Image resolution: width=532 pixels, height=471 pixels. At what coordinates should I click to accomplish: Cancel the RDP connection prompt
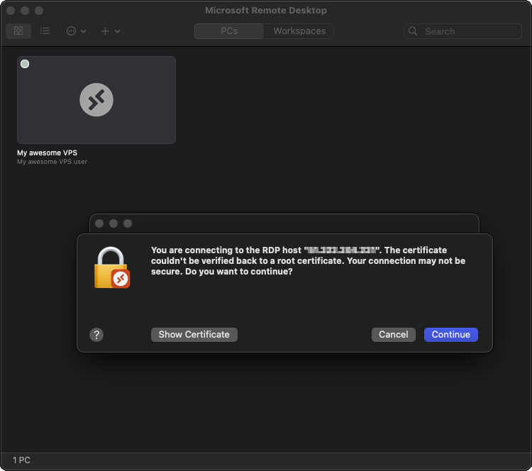pos(393,335)
